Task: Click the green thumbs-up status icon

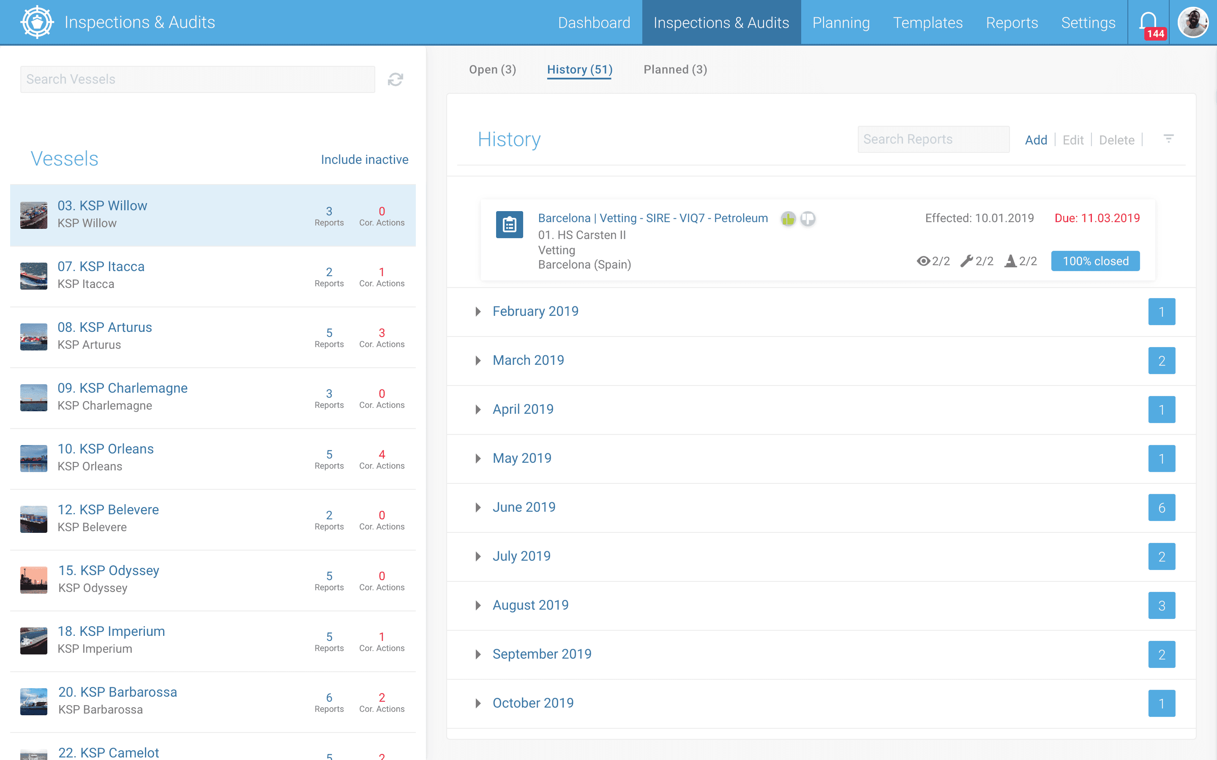Action: pyautogui.click(x=788, y=219)
